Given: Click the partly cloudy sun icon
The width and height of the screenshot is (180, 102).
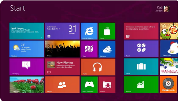Looking at the screenshot, I should [16, 48].
